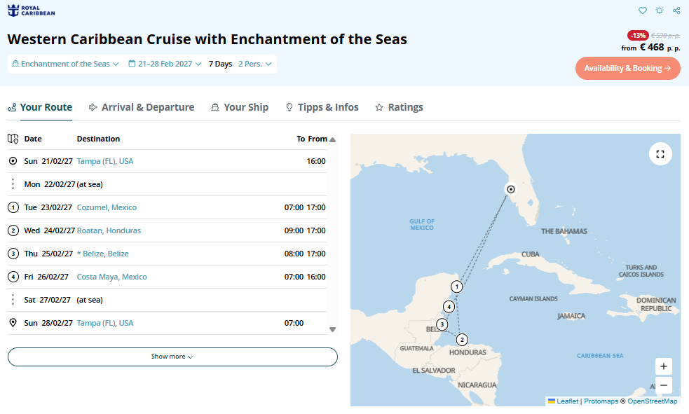The width and height of the screenshot is (689, 414).
Task: Zoom in on the route map
Action: coord(664,366)
